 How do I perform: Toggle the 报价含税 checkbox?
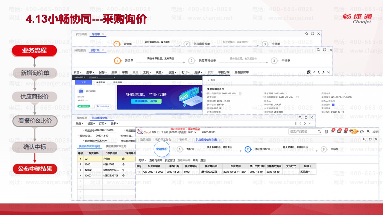click(x=333, y=105)
